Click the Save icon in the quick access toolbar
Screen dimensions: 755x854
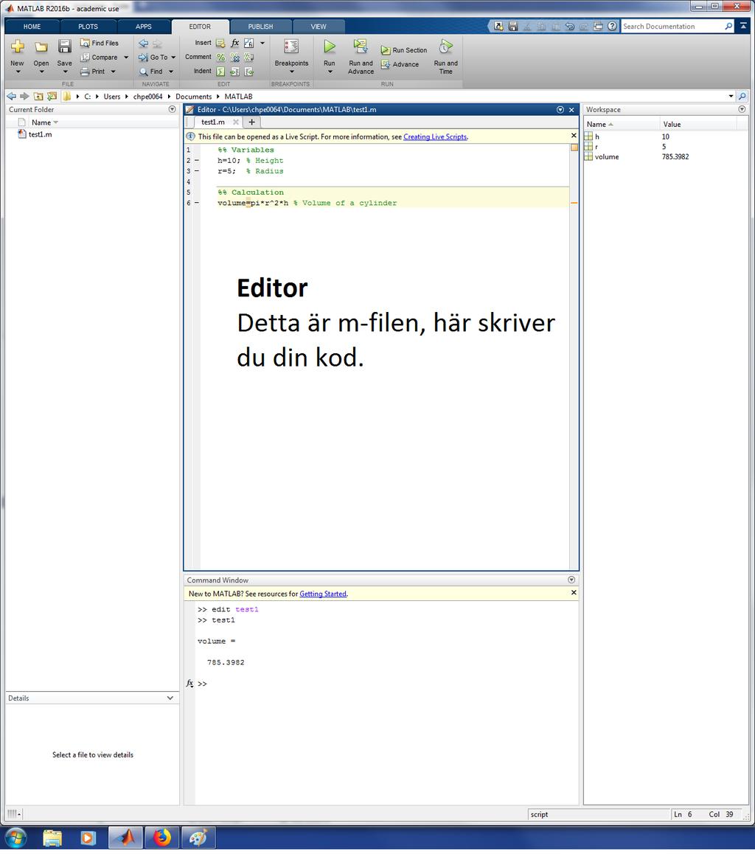512,26
